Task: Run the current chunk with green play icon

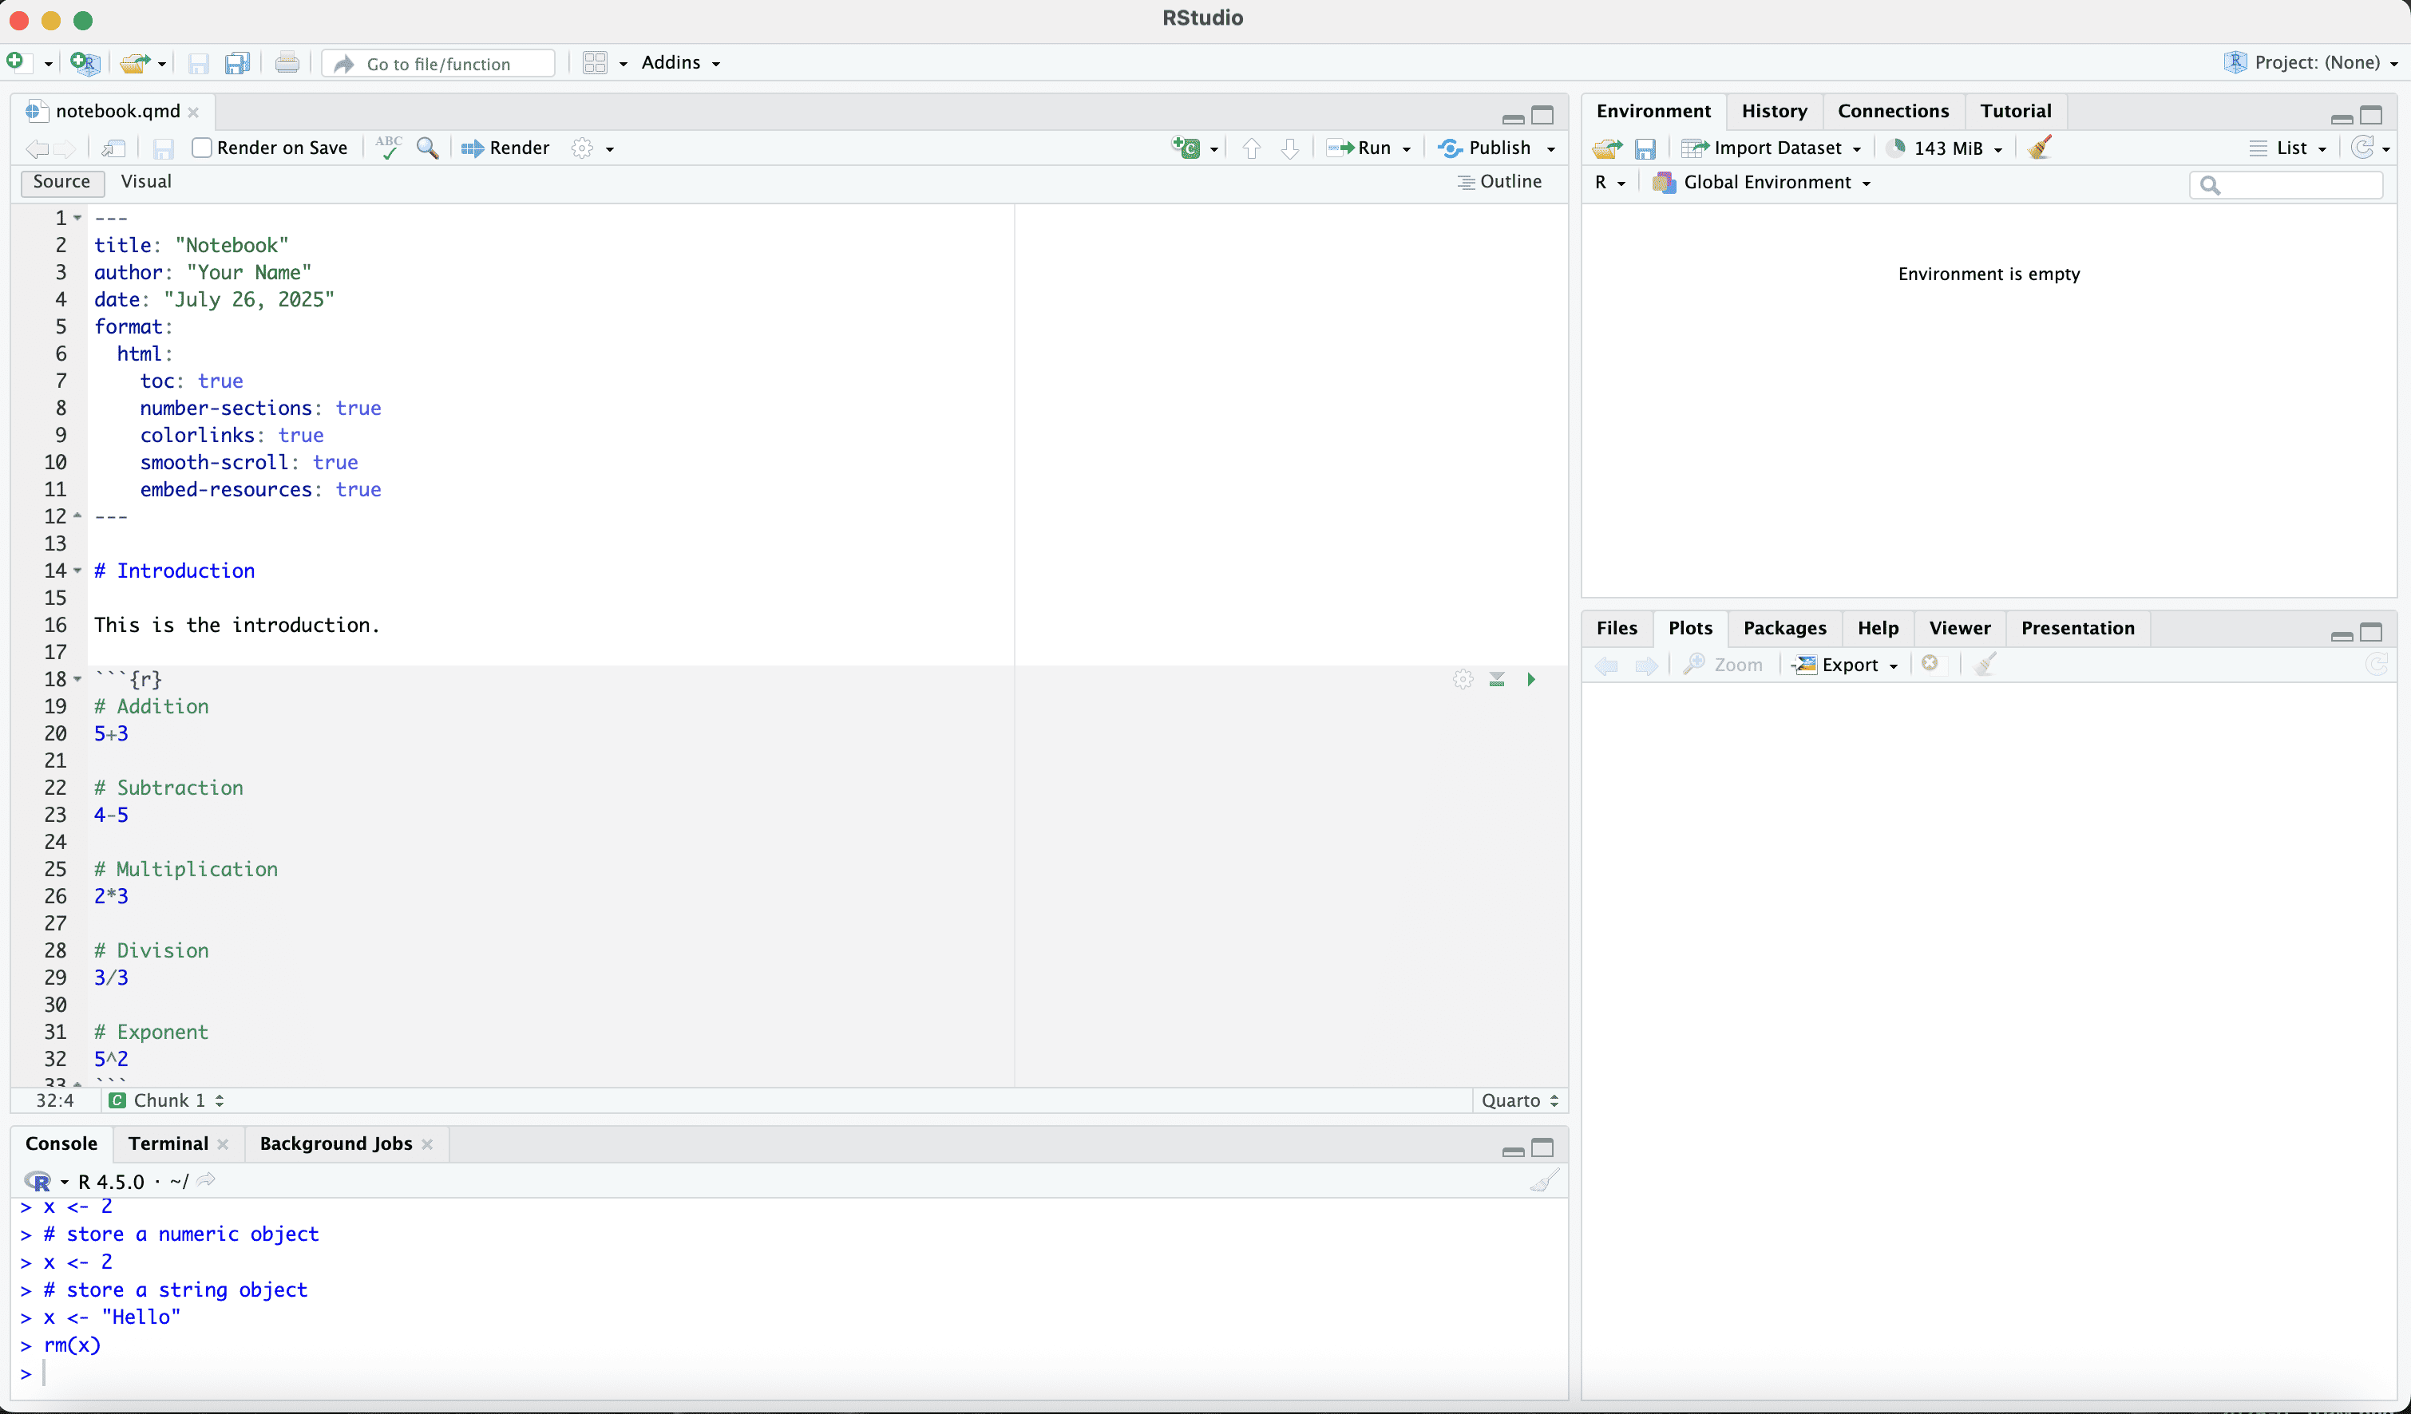Action: (1530, 679)
